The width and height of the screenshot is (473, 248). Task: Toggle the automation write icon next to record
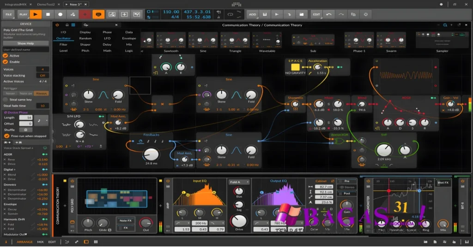(73, 14)
